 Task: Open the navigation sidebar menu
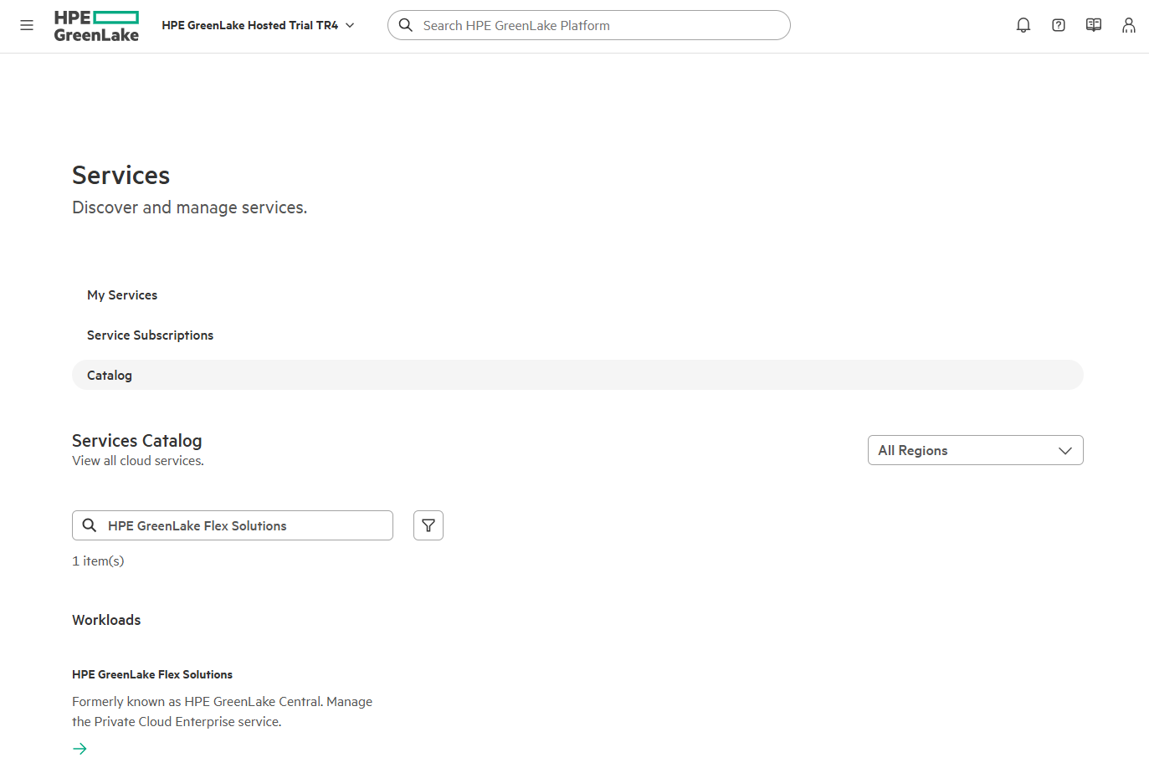click(27, 25)
